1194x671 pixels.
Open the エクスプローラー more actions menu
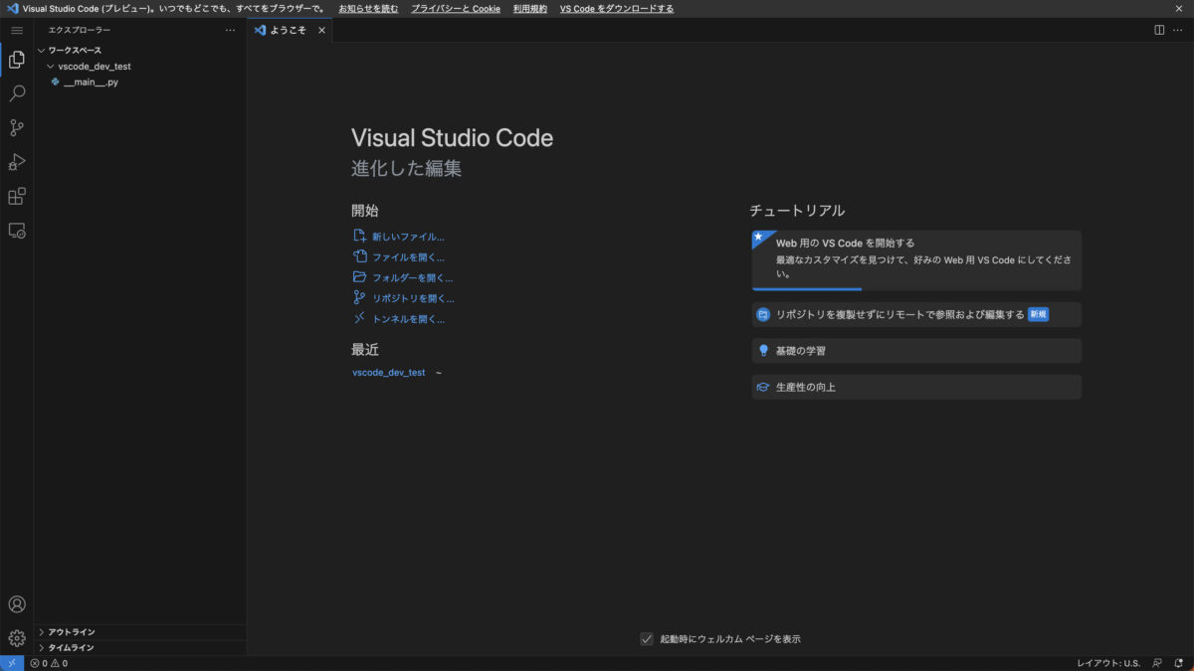click(x=230, y=30)
